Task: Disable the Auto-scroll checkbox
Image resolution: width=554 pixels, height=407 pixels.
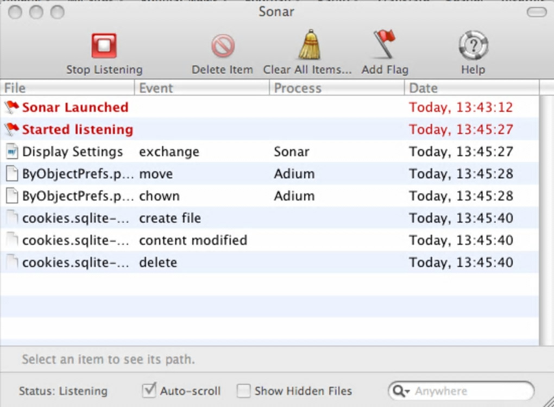Action: click(x=149, y=391)
